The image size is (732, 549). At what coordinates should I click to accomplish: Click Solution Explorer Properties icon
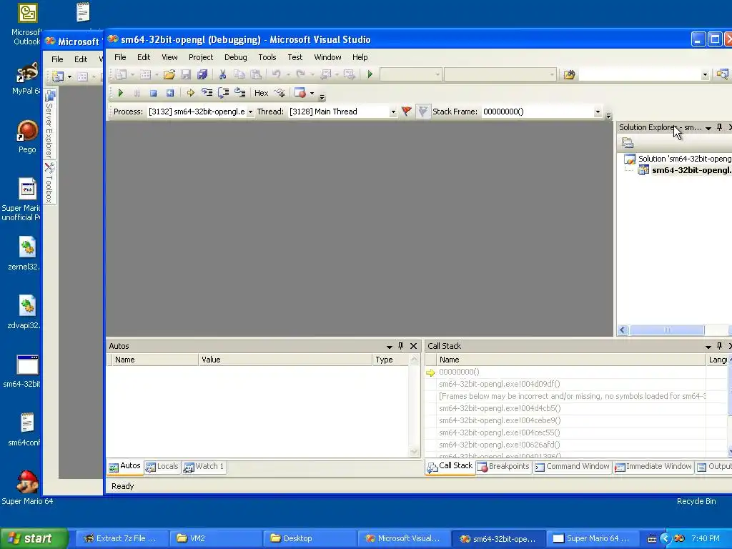point(628,143)
